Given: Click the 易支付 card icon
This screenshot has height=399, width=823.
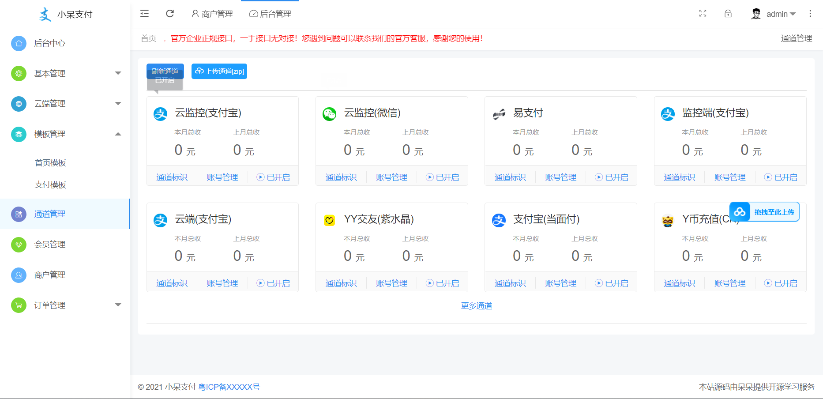Looking at the screenshot, I should click(499, 114).
